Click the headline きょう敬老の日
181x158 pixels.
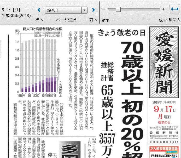coord(121,33)
